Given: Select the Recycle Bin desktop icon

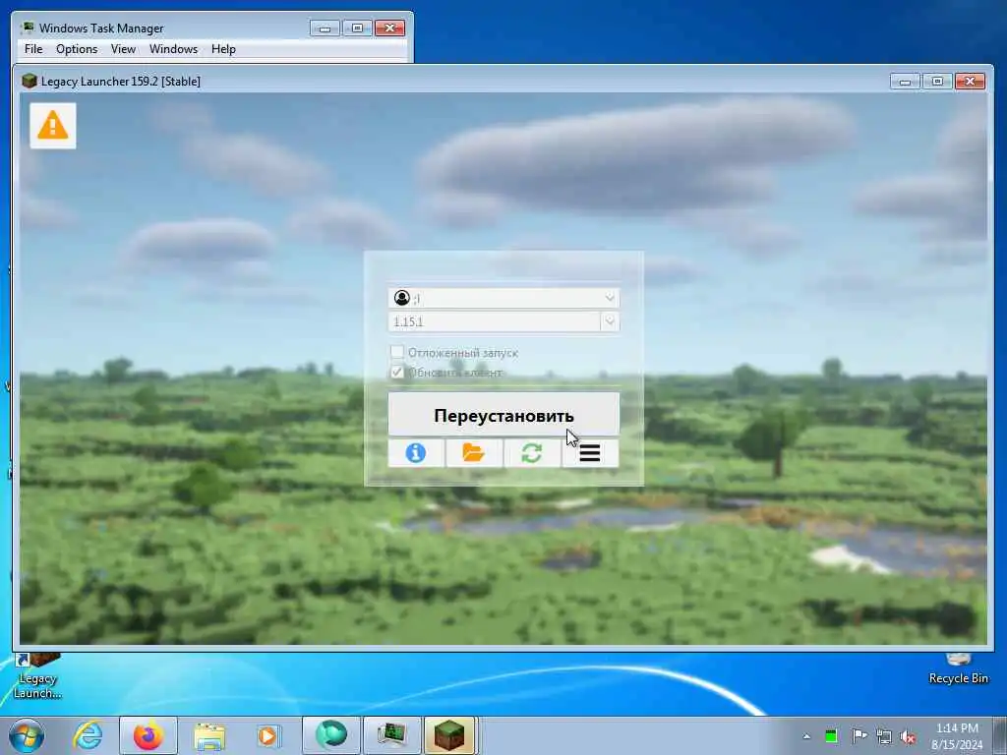Looking at the screenshot, I should coord(958,668).
